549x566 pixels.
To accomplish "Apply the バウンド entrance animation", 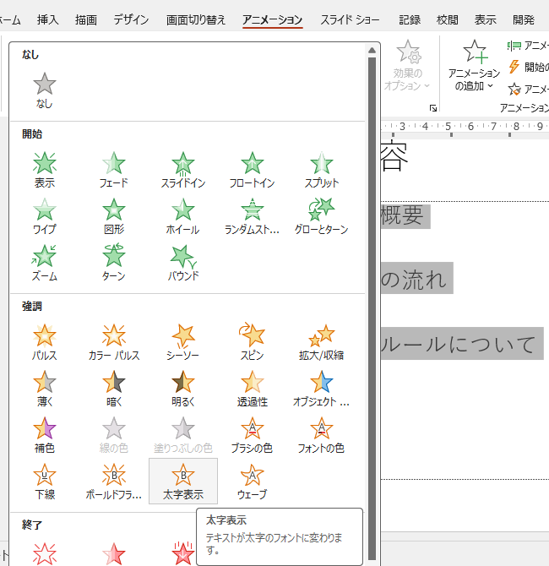I will coord(183,263).
